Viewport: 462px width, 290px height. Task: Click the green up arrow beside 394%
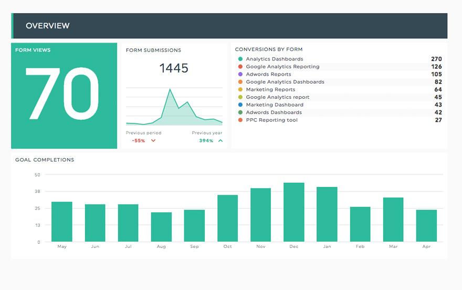[x=220, y=141]
